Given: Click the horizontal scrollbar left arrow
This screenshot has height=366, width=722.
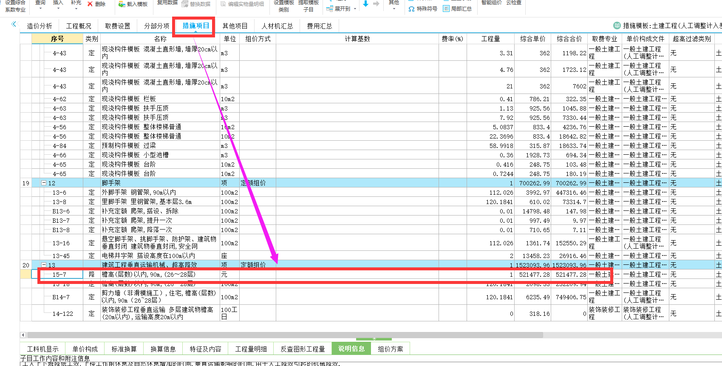Looking at the screenshot, I should coord(23,335).
